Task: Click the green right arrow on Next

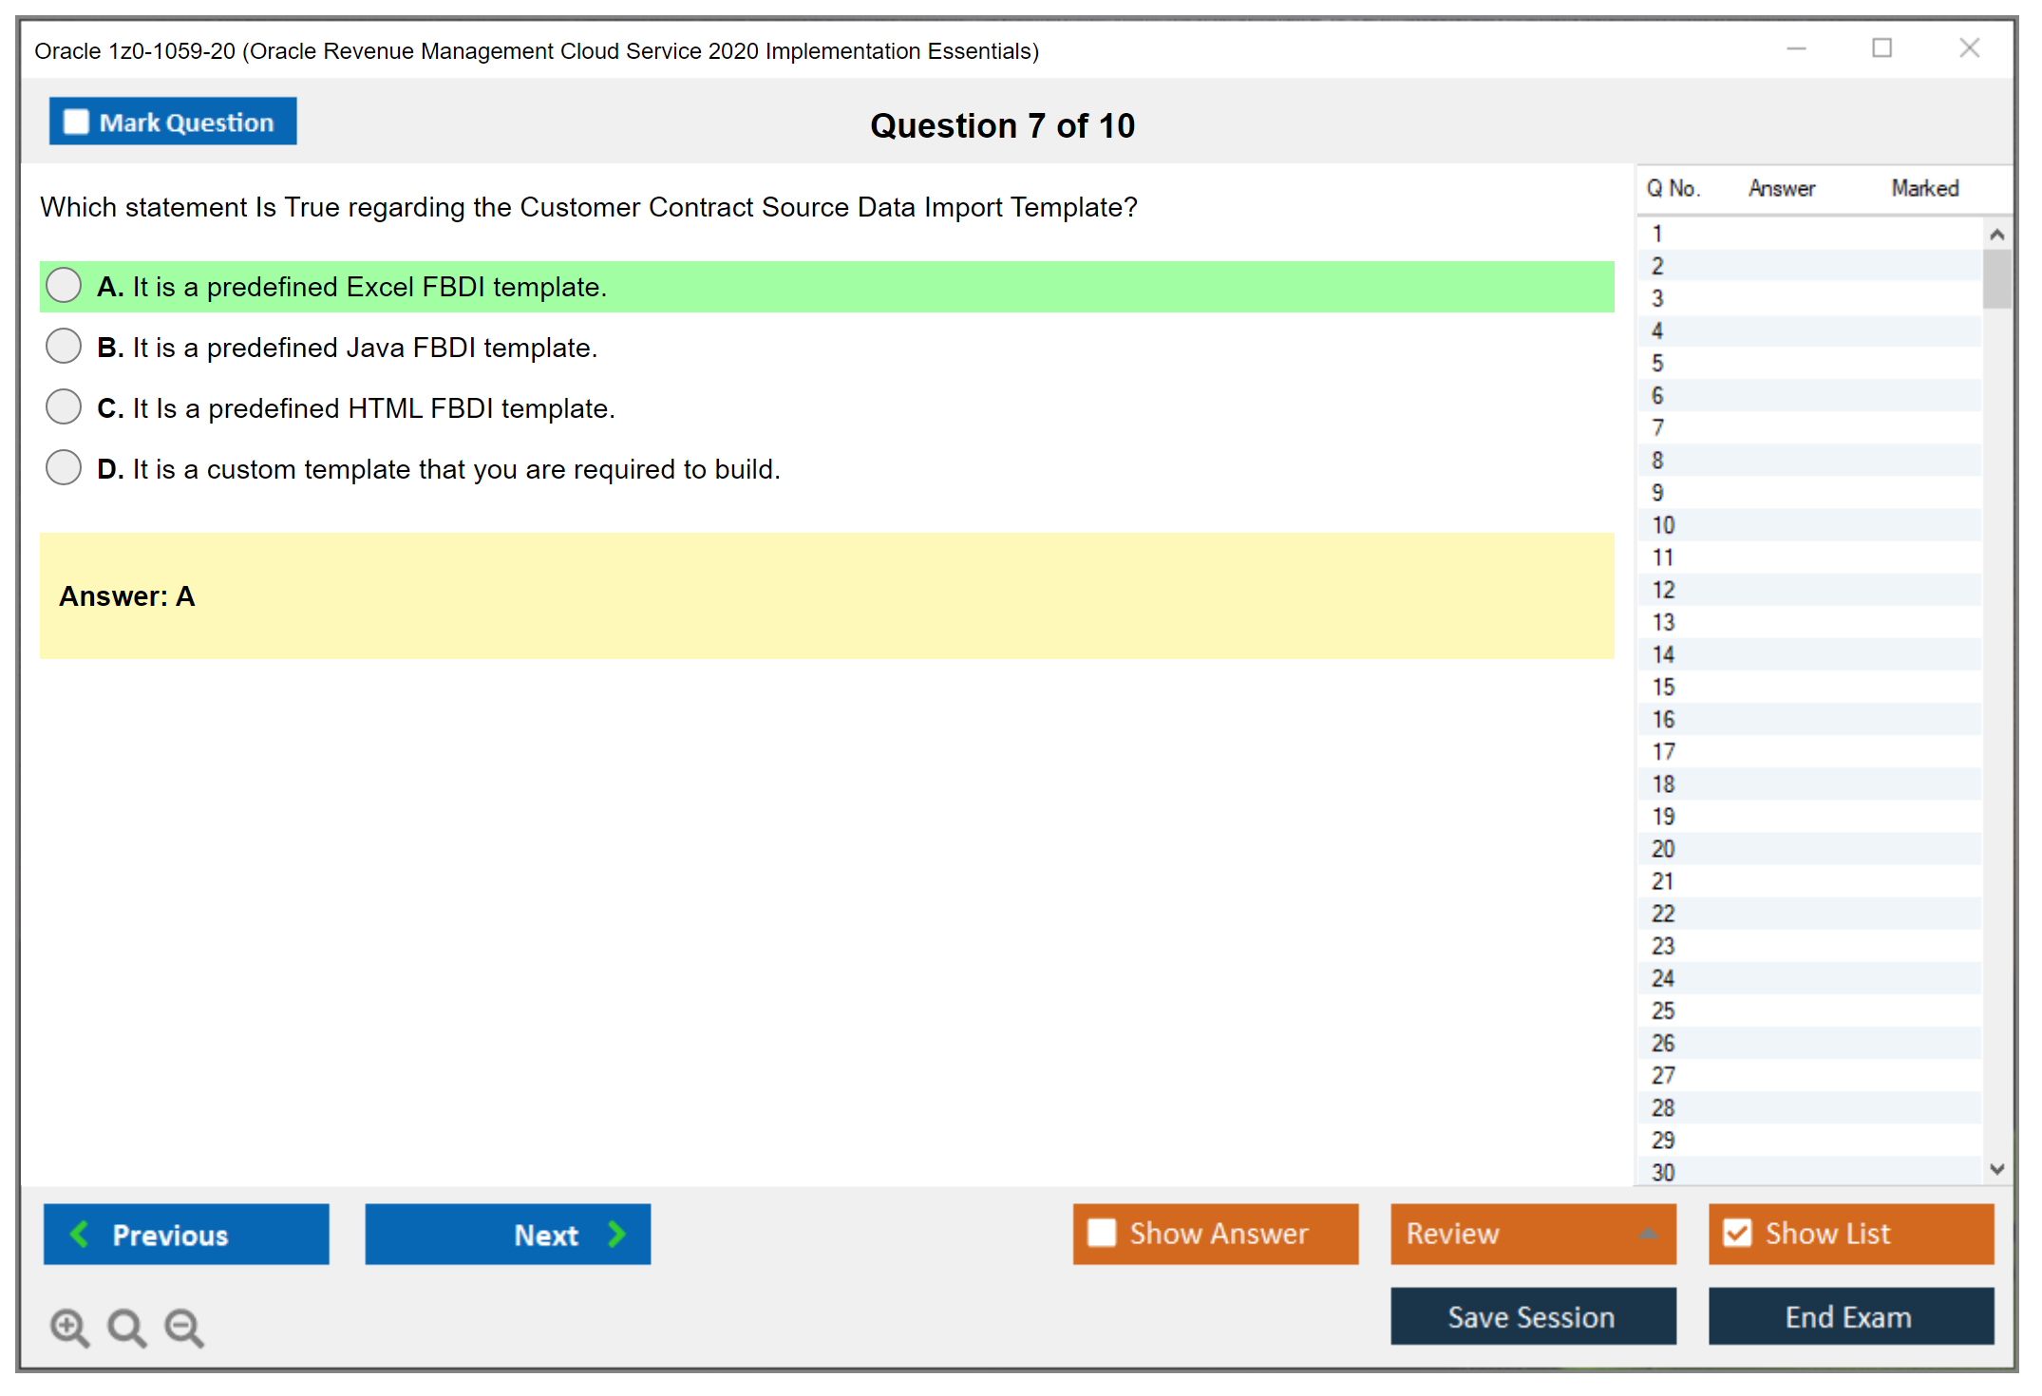Action: (616, 1234)
